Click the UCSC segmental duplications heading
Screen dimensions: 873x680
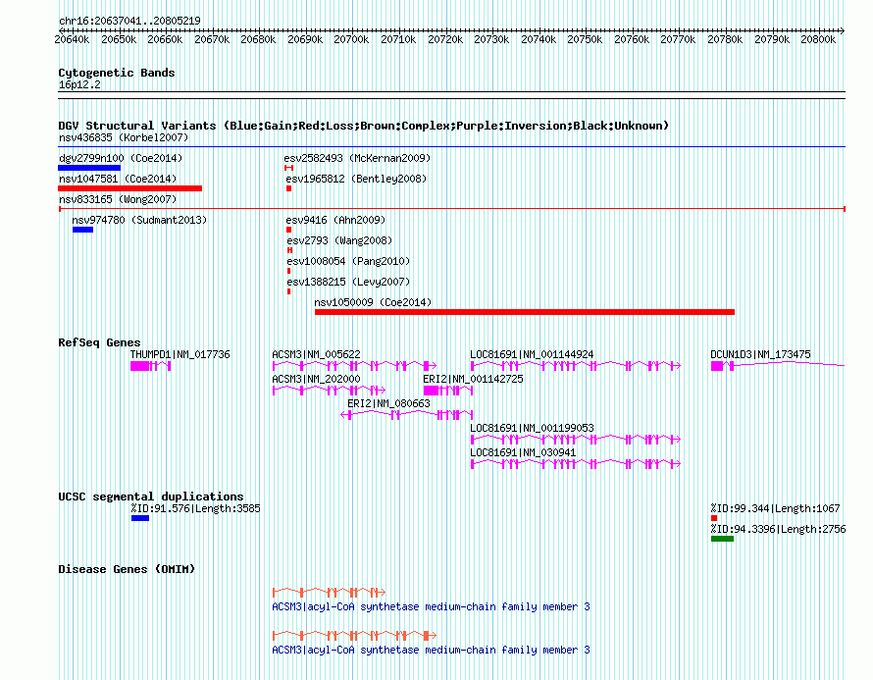click(151, 497)
